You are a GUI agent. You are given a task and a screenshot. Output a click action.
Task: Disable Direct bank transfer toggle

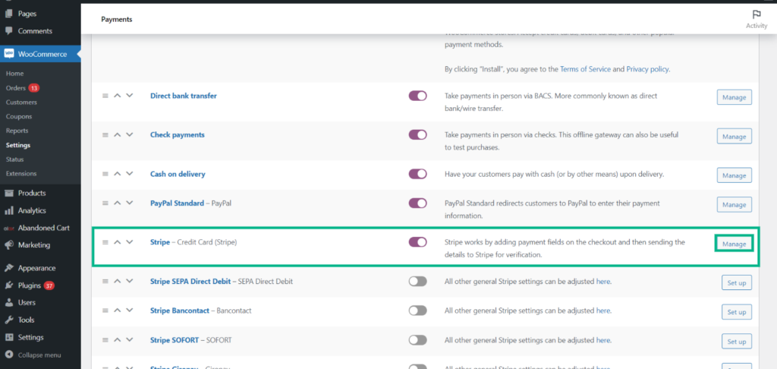click(418, 96)
